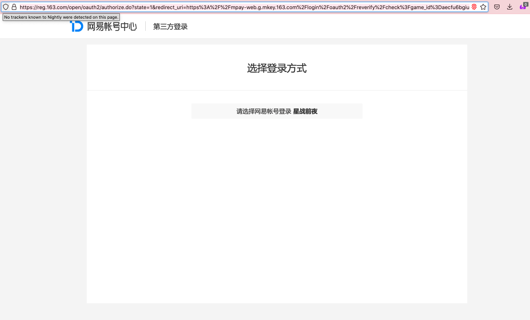Open the downloads arrow icon

point(510,7)
